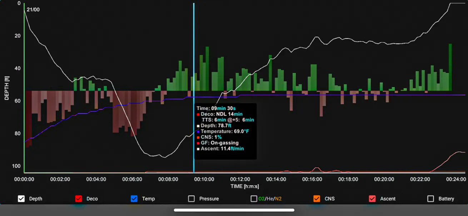Click the 00:00:00 time axis label
The height and width of the screenshot is (216, 468).
[x=24, y=179]
